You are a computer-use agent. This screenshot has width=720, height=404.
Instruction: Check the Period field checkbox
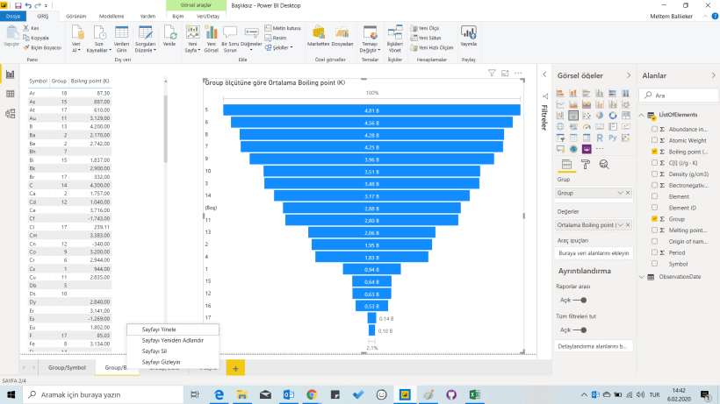tap(655, 252)
